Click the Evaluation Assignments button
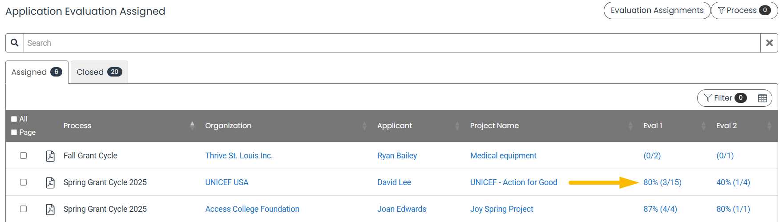 (657, 10)
